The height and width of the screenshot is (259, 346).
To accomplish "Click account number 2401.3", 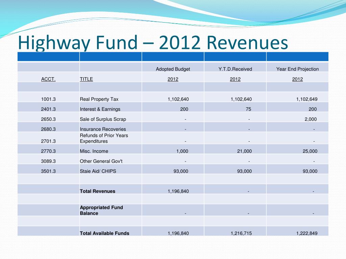I will (x=48, y=109).
